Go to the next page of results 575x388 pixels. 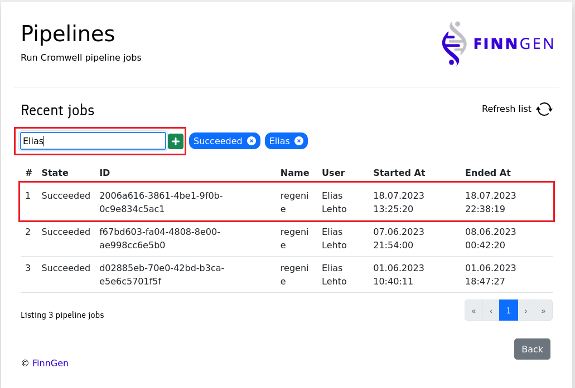tap(526, 311)
